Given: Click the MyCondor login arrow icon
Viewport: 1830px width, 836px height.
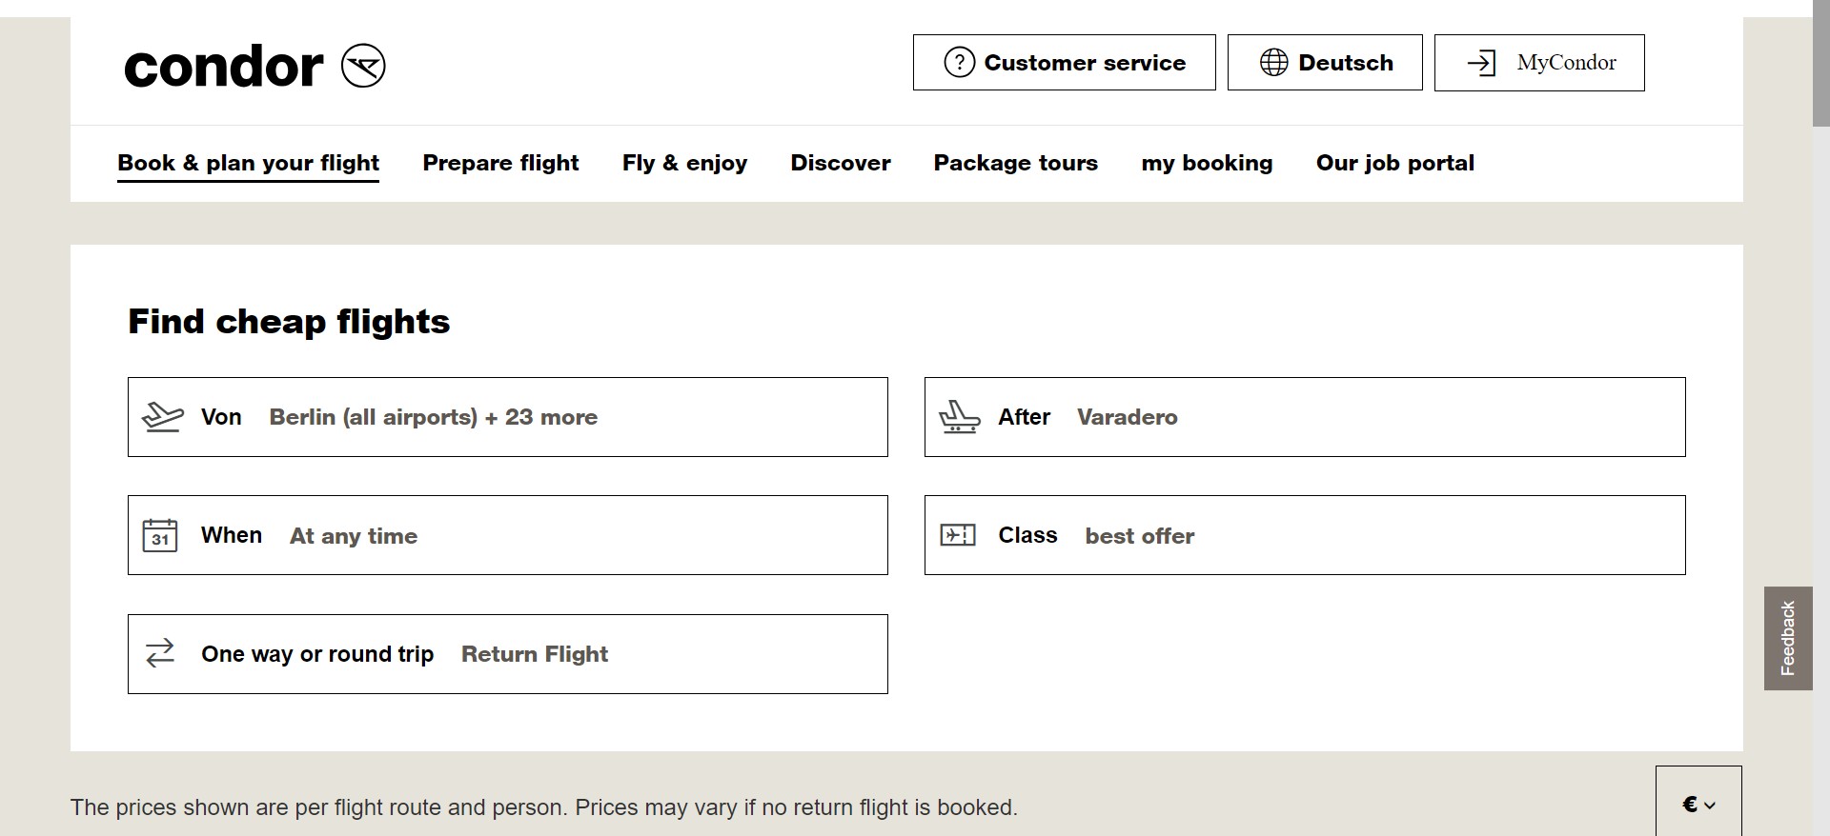Looking at the screenshot, I should pos(1481,63).
